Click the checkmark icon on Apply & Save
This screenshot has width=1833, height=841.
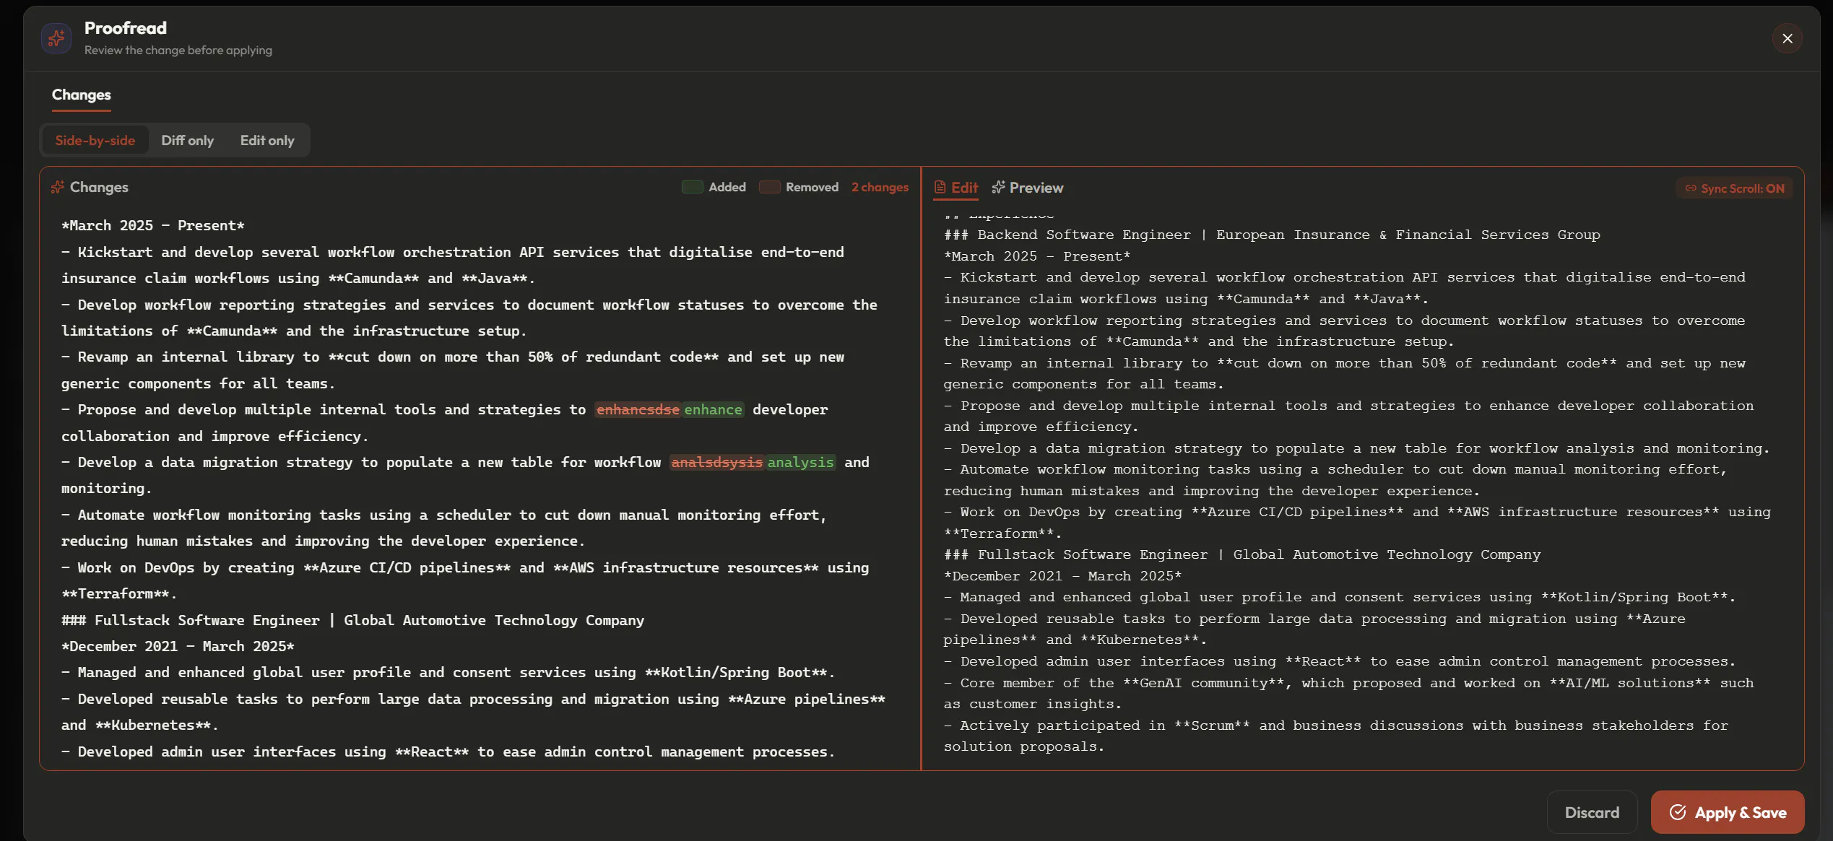(1678, 812)
